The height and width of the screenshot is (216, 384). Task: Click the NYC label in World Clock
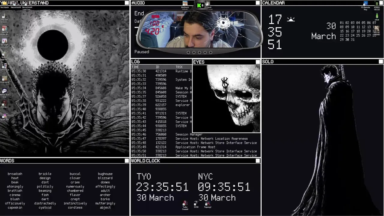205,177
